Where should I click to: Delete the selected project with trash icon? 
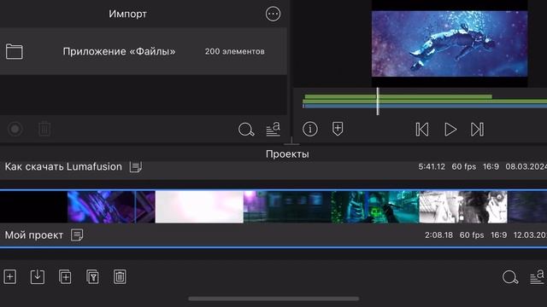[x=120, y=277]
